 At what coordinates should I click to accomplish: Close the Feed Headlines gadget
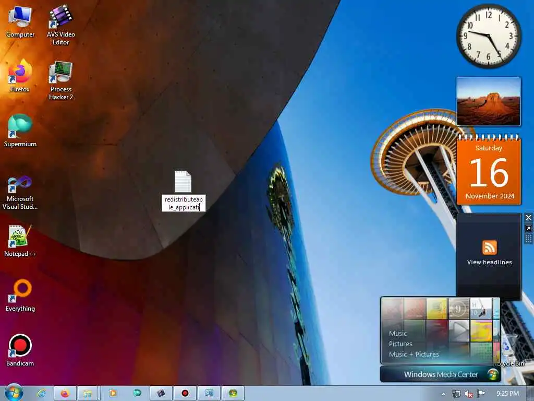tap(528, 218)
